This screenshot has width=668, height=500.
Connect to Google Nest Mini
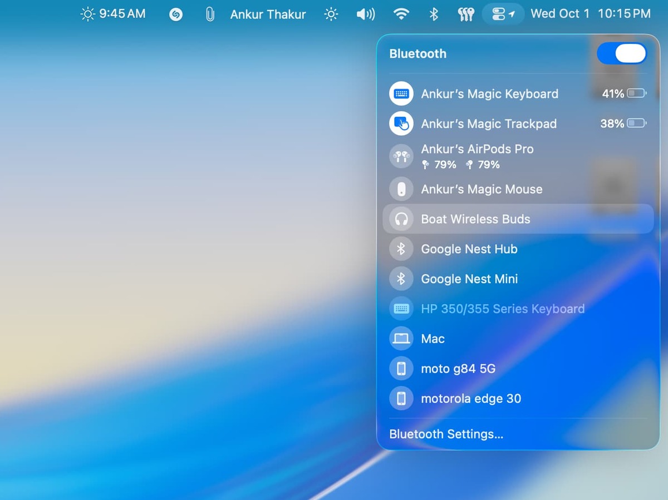(469, 279)
